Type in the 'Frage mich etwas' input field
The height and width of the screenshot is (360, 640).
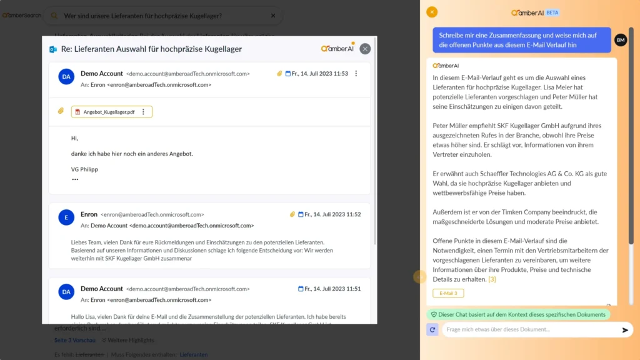click(531, 330)
